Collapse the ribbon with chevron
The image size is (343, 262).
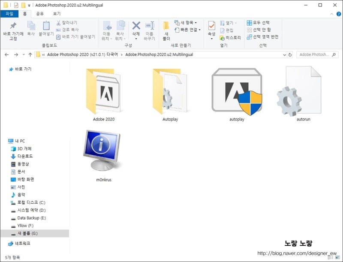tap(331, 14)
